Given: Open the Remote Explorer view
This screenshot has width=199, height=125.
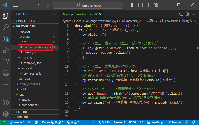Looking at the screenshot, I should [6, 73].
